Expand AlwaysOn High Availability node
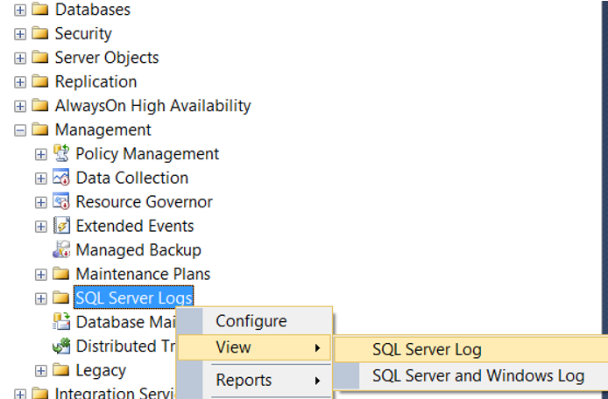 pyautogui.click(x=20, y=106)
